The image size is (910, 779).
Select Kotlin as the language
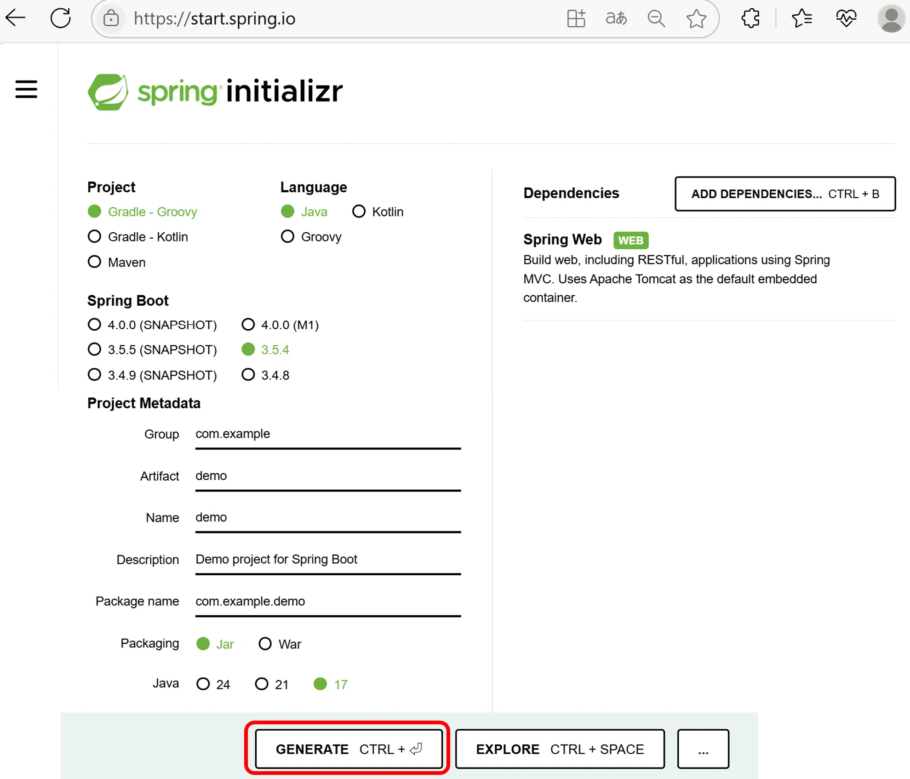click(378, 212)
